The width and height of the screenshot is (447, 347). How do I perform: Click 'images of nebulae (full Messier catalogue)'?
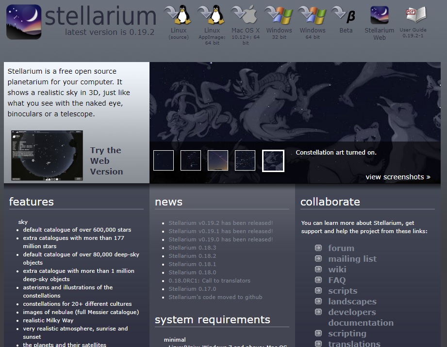81,312
